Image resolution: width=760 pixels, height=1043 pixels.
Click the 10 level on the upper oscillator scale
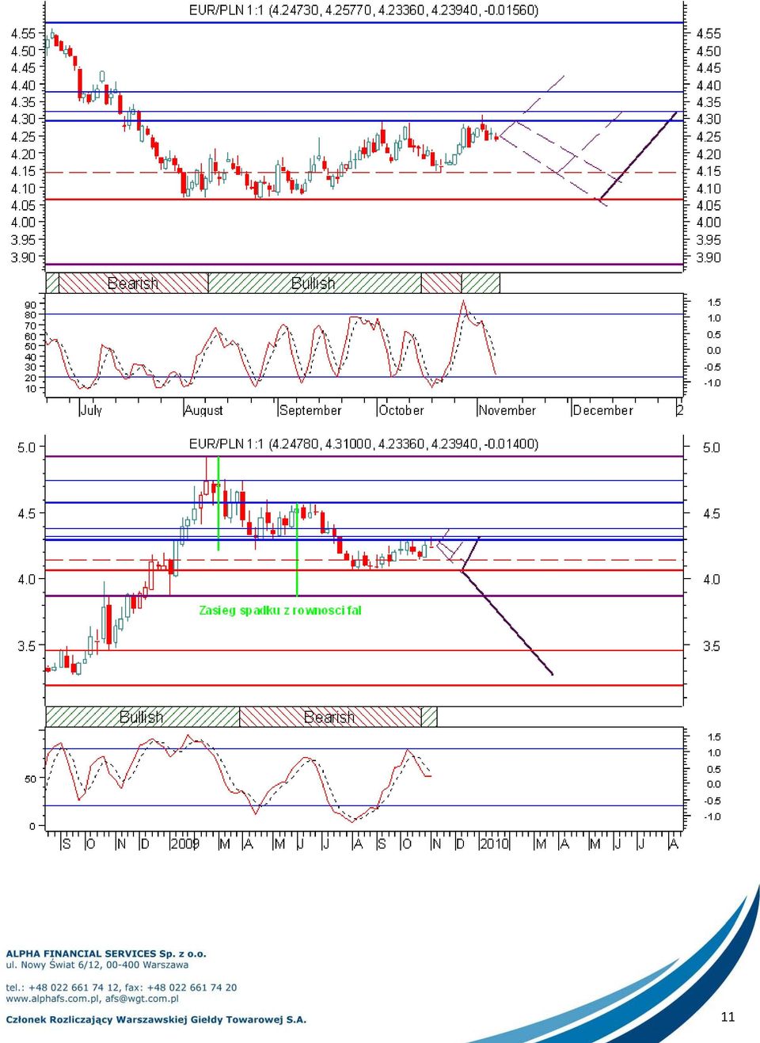[30, 389]
